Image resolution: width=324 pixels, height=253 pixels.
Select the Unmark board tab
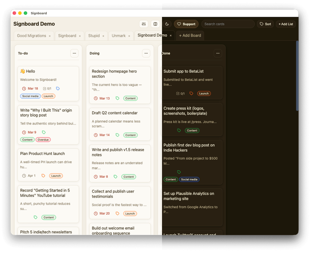tap(119, 36)
